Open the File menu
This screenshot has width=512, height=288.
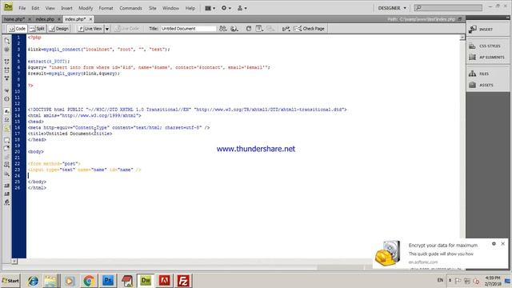[22, 8]
